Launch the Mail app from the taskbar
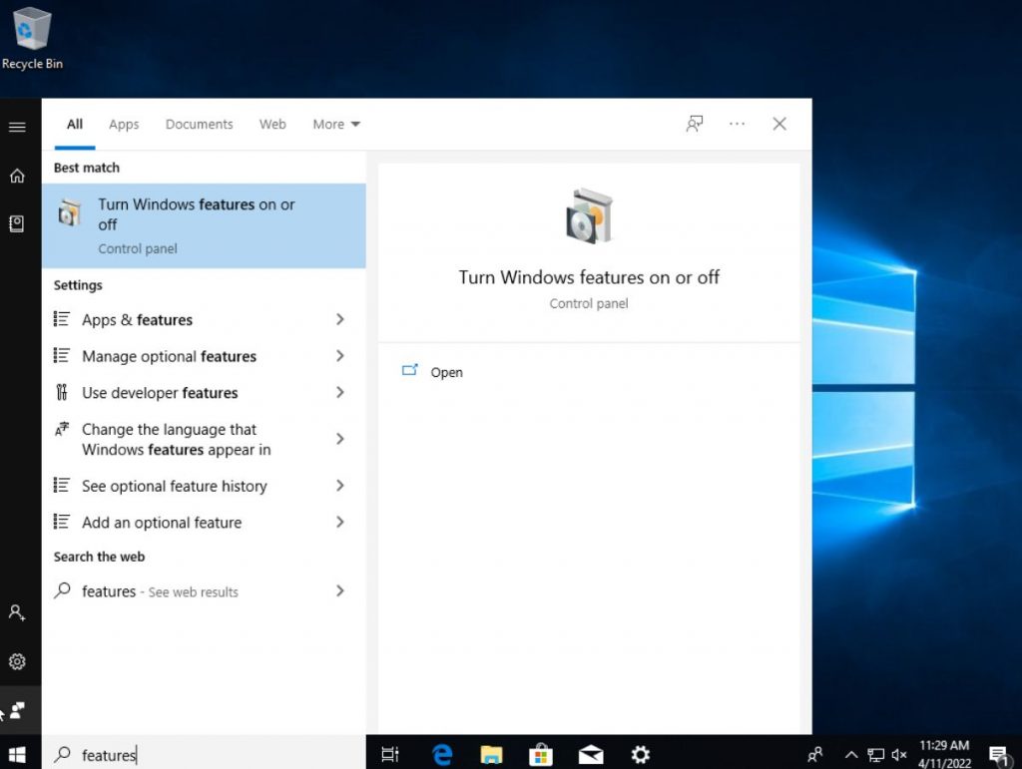 591,754
